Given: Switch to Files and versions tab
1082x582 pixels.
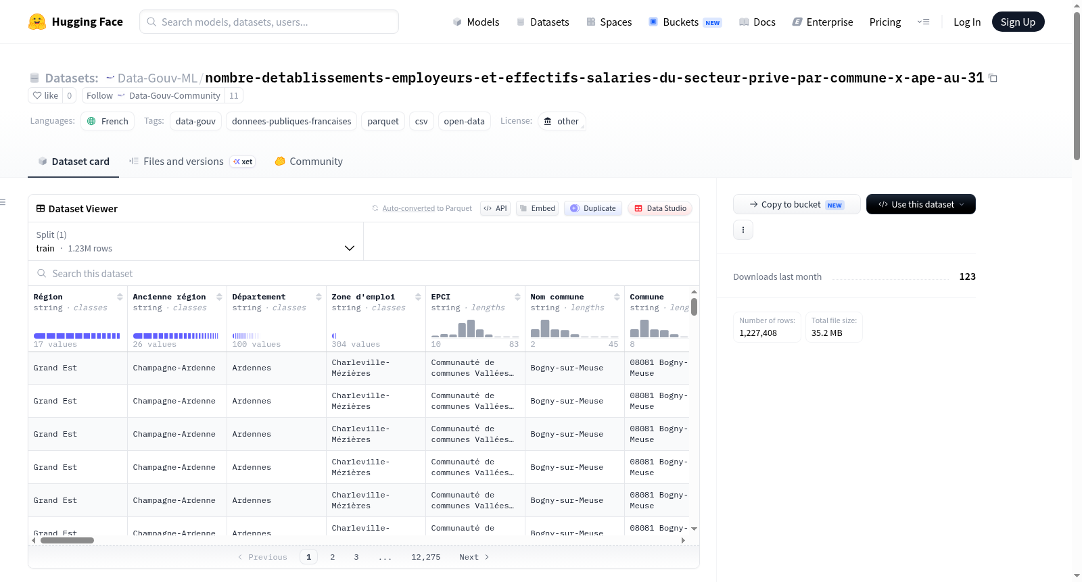Looking at the screenshot, I should click(x=192, y=161).
